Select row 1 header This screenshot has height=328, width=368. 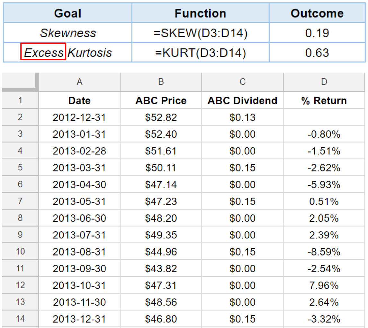(20, 100)
